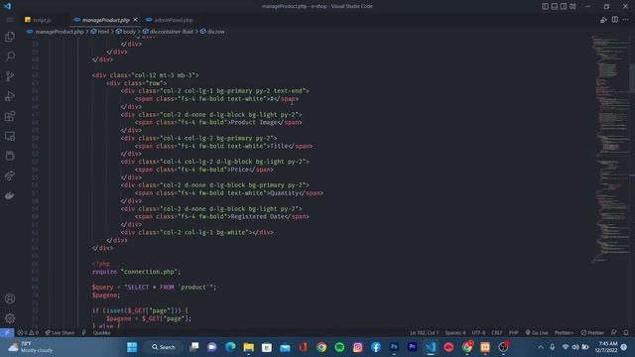Open Spotify from taskbar
The width and height of the screenshot is (635, 357).
pos(339,347)
